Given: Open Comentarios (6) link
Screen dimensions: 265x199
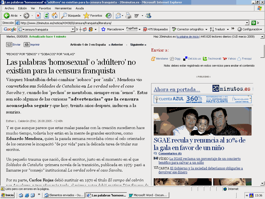Looking at the screenshot, I should 170,153.
